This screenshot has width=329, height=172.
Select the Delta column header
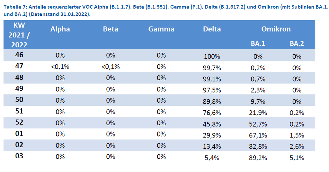click(212, 29)
